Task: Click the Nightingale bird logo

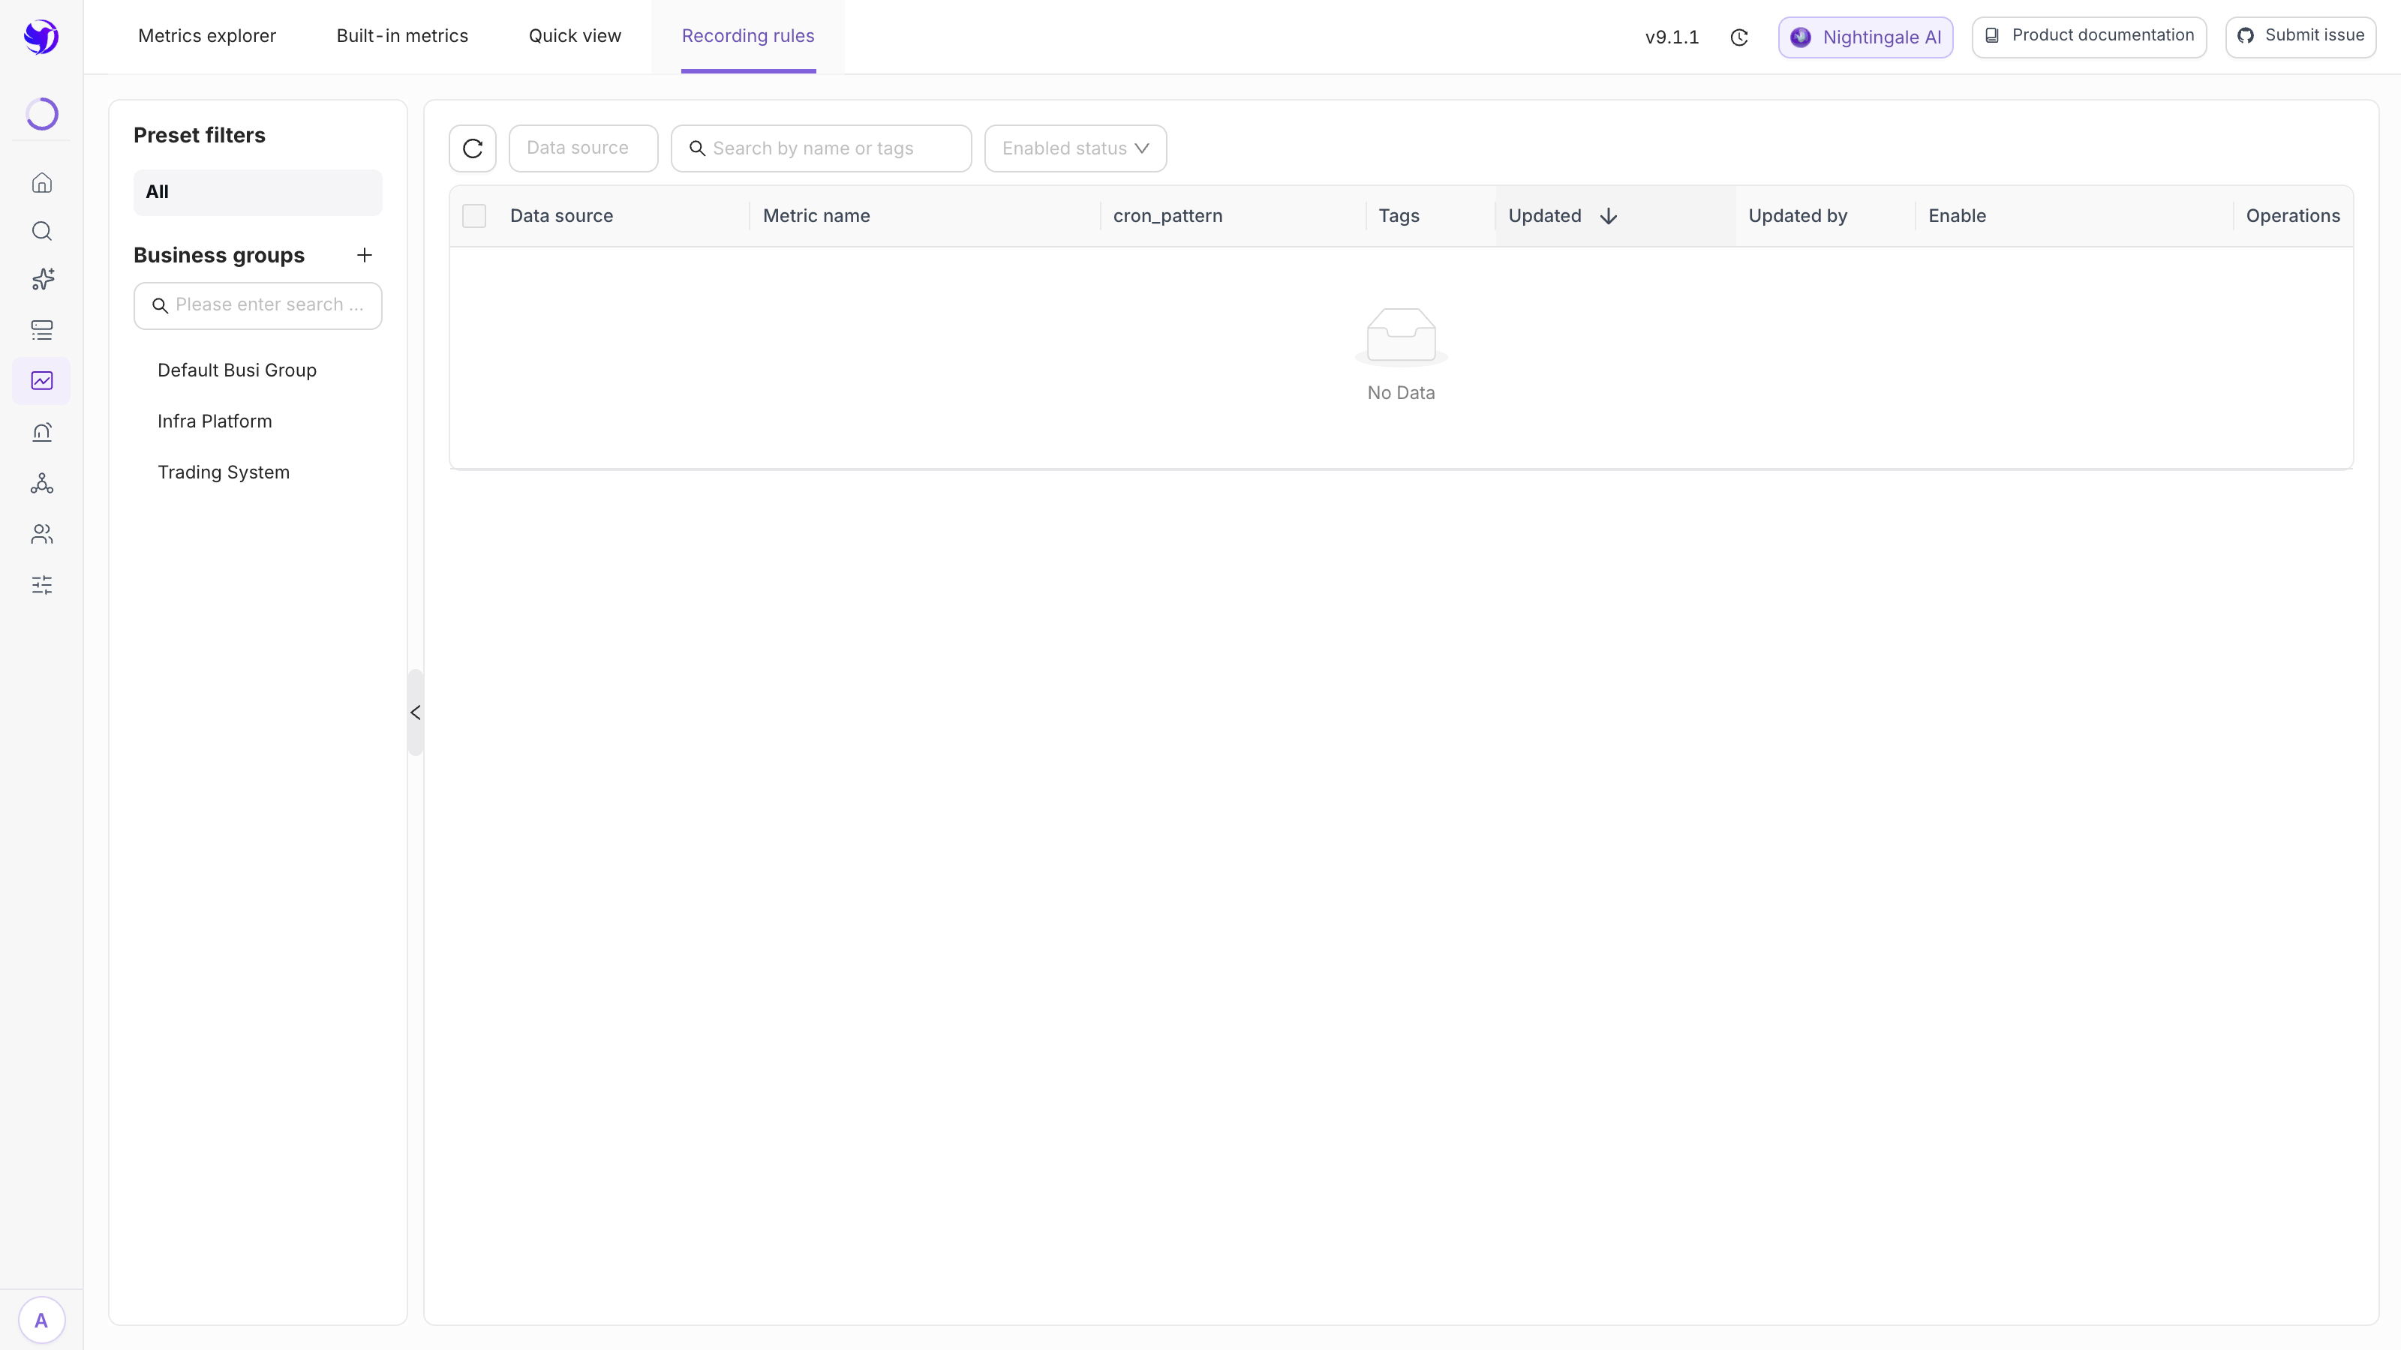Action: pos(41,37)
